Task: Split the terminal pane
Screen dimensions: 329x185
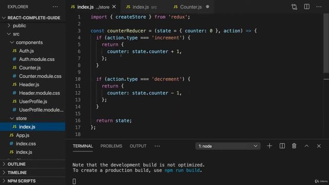Action: [x=282, y=146]
